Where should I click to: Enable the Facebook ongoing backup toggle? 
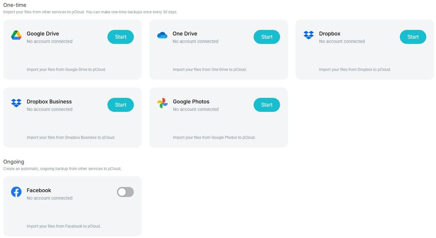(x=125, y=192)
